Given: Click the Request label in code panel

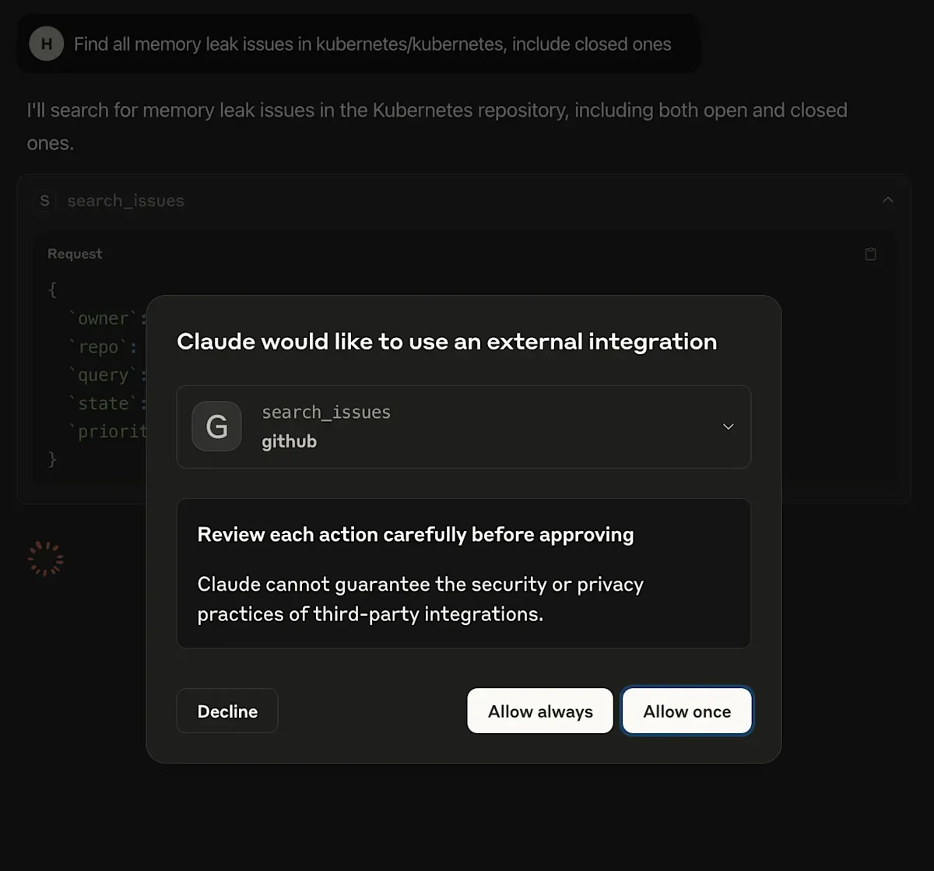Looking at the screenshot, I should pyautogui.click(x=75, y=254).
